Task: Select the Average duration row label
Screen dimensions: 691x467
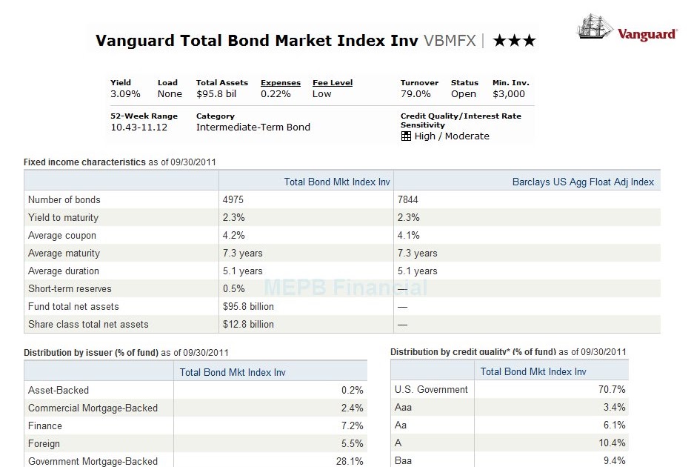Action: pos(64,271)
